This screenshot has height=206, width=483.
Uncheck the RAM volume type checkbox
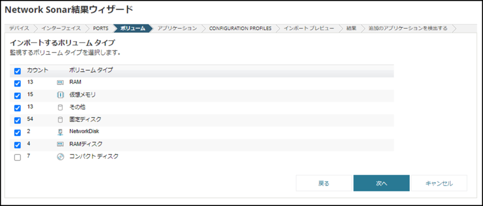tap(17, 84)
